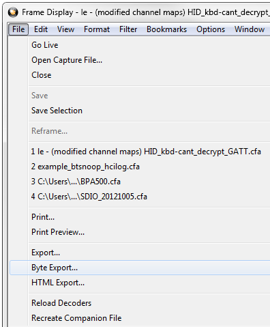Open the Options menu
This screenshot has height=327, width=270.
(x=211, y=29)
